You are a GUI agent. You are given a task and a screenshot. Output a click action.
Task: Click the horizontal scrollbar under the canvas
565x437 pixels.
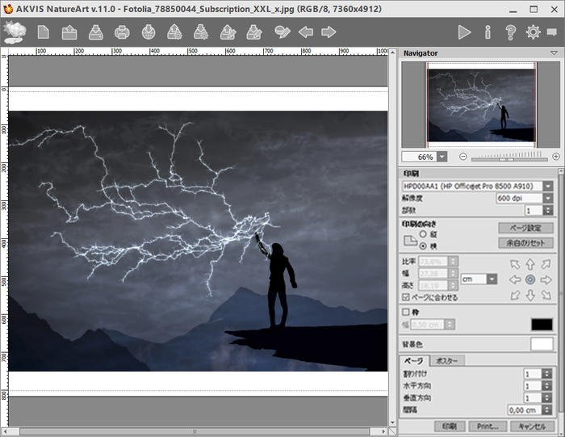pyautogui.click(x=195, y=431)
